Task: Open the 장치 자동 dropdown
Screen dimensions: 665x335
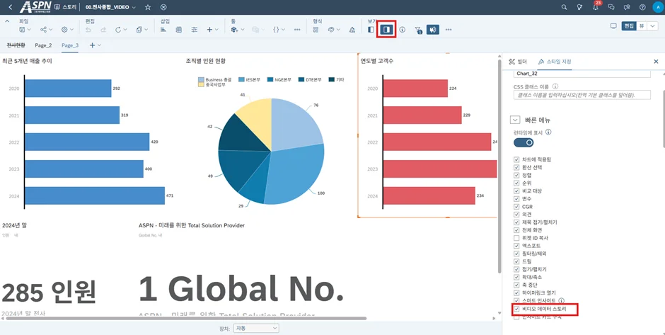Action: pos(255,329)
